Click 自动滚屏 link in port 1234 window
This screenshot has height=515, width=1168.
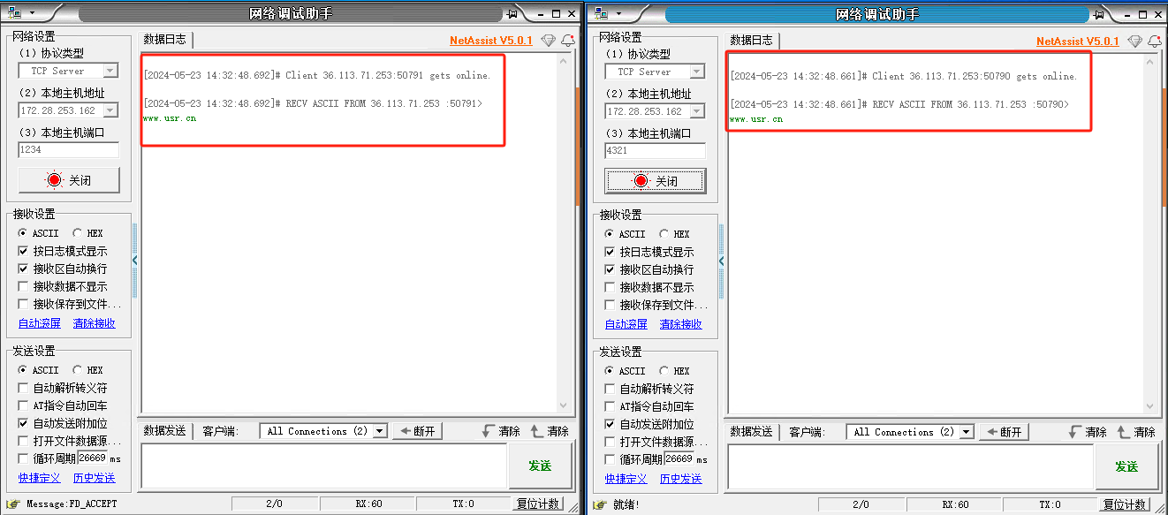coord(40,323)
